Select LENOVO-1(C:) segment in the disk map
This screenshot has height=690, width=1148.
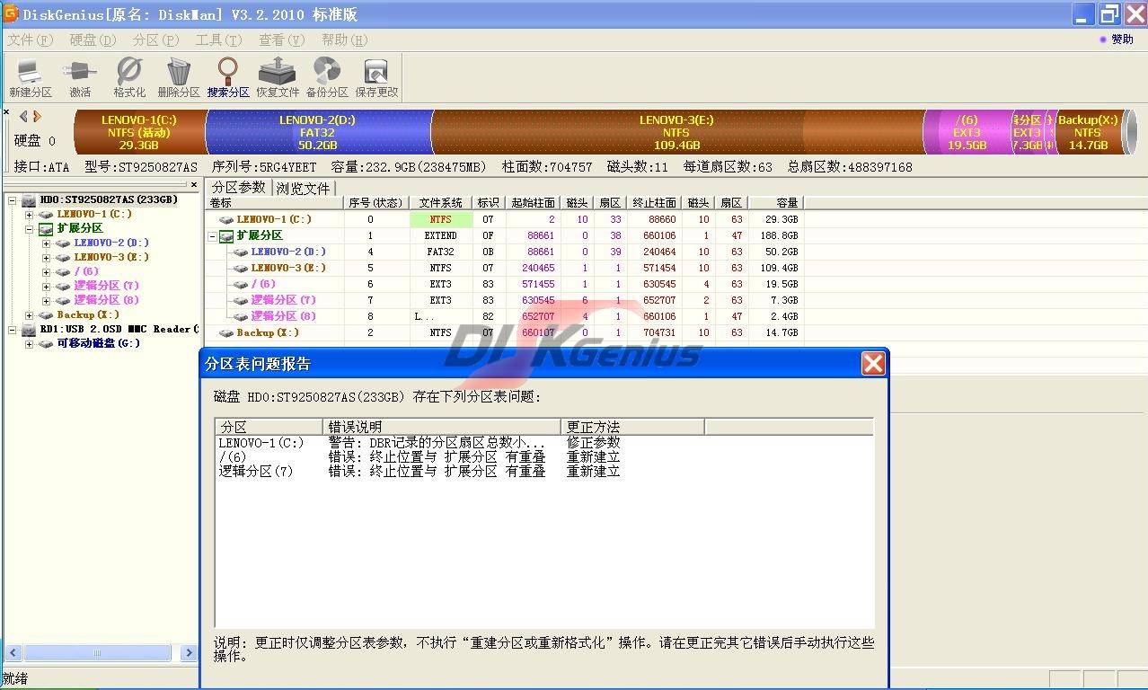click(139, 132)
